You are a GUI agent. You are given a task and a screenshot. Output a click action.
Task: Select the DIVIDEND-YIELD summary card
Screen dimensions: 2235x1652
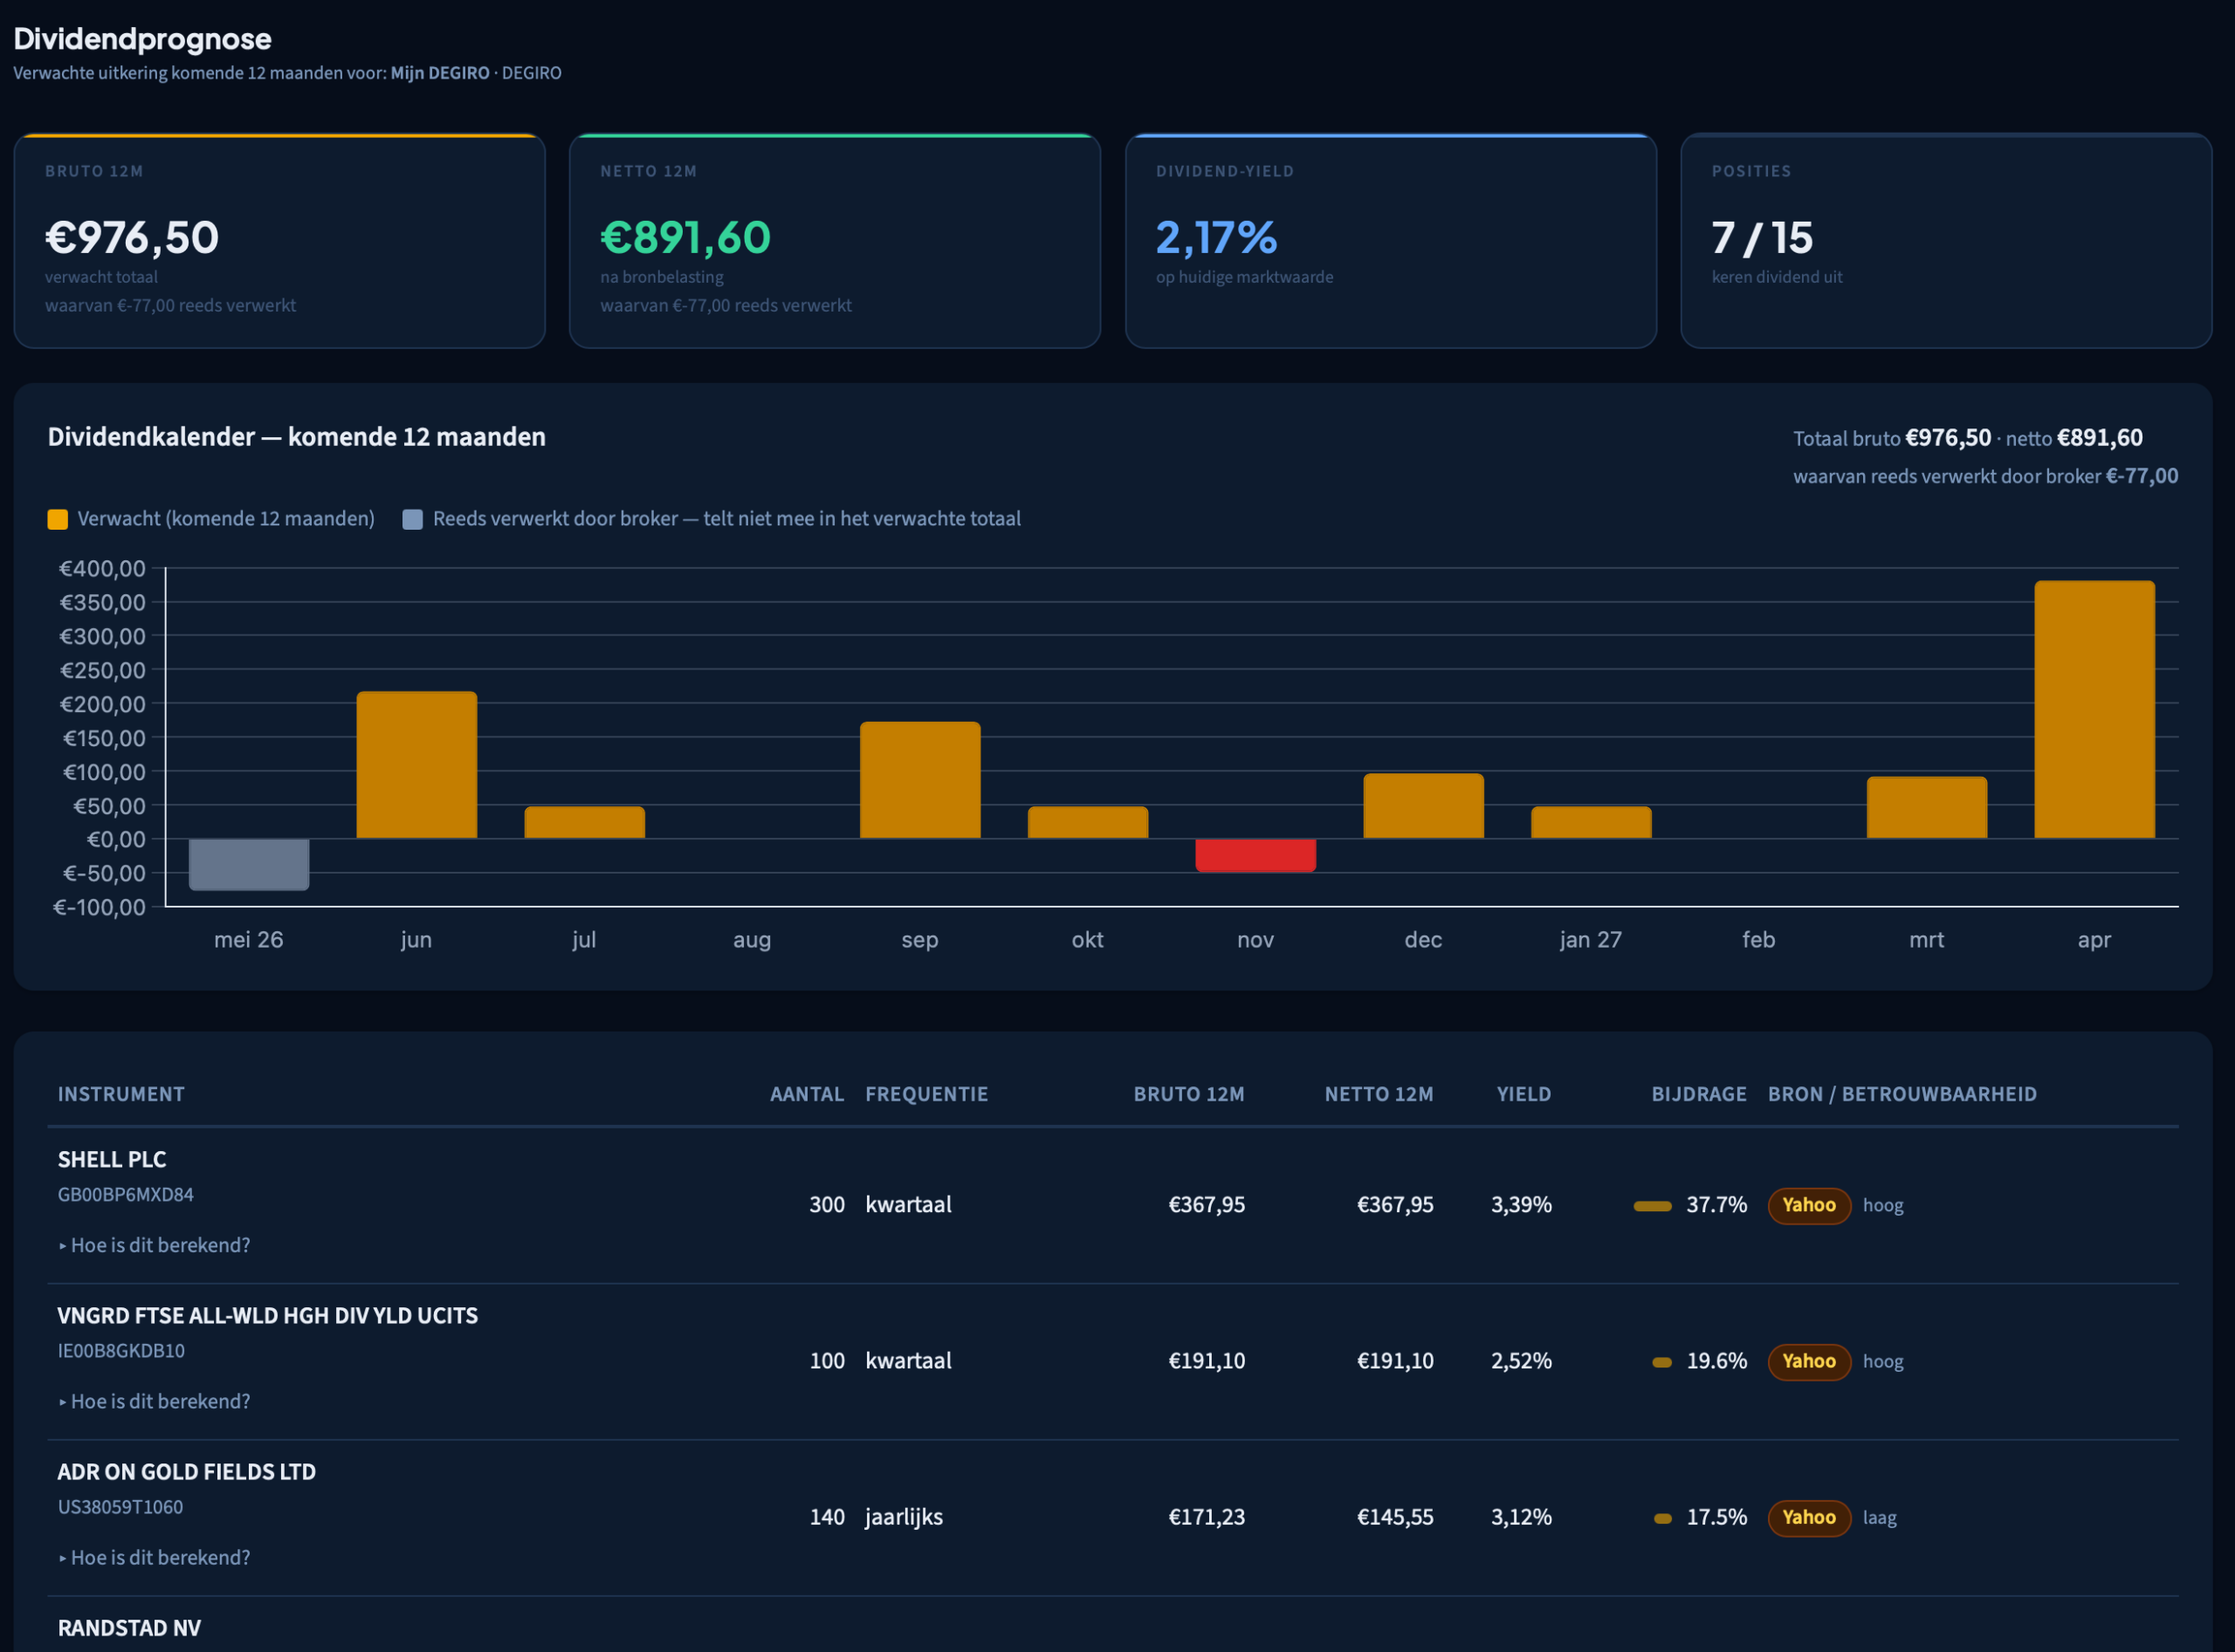[x=1391, y=241]
